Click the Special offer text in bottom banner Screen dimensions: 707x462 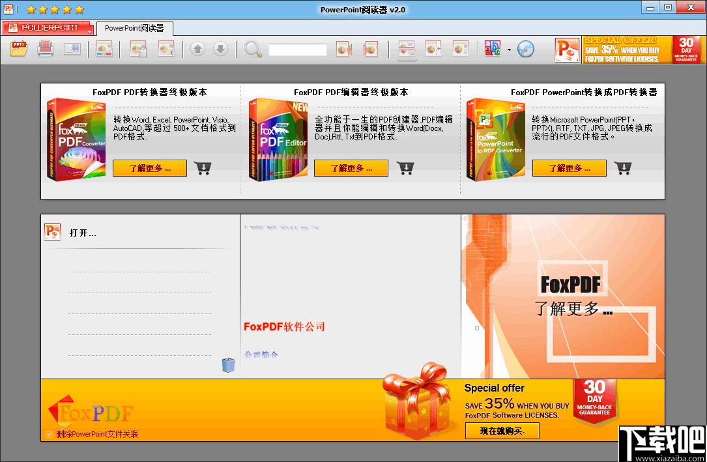tap(494, 388)
